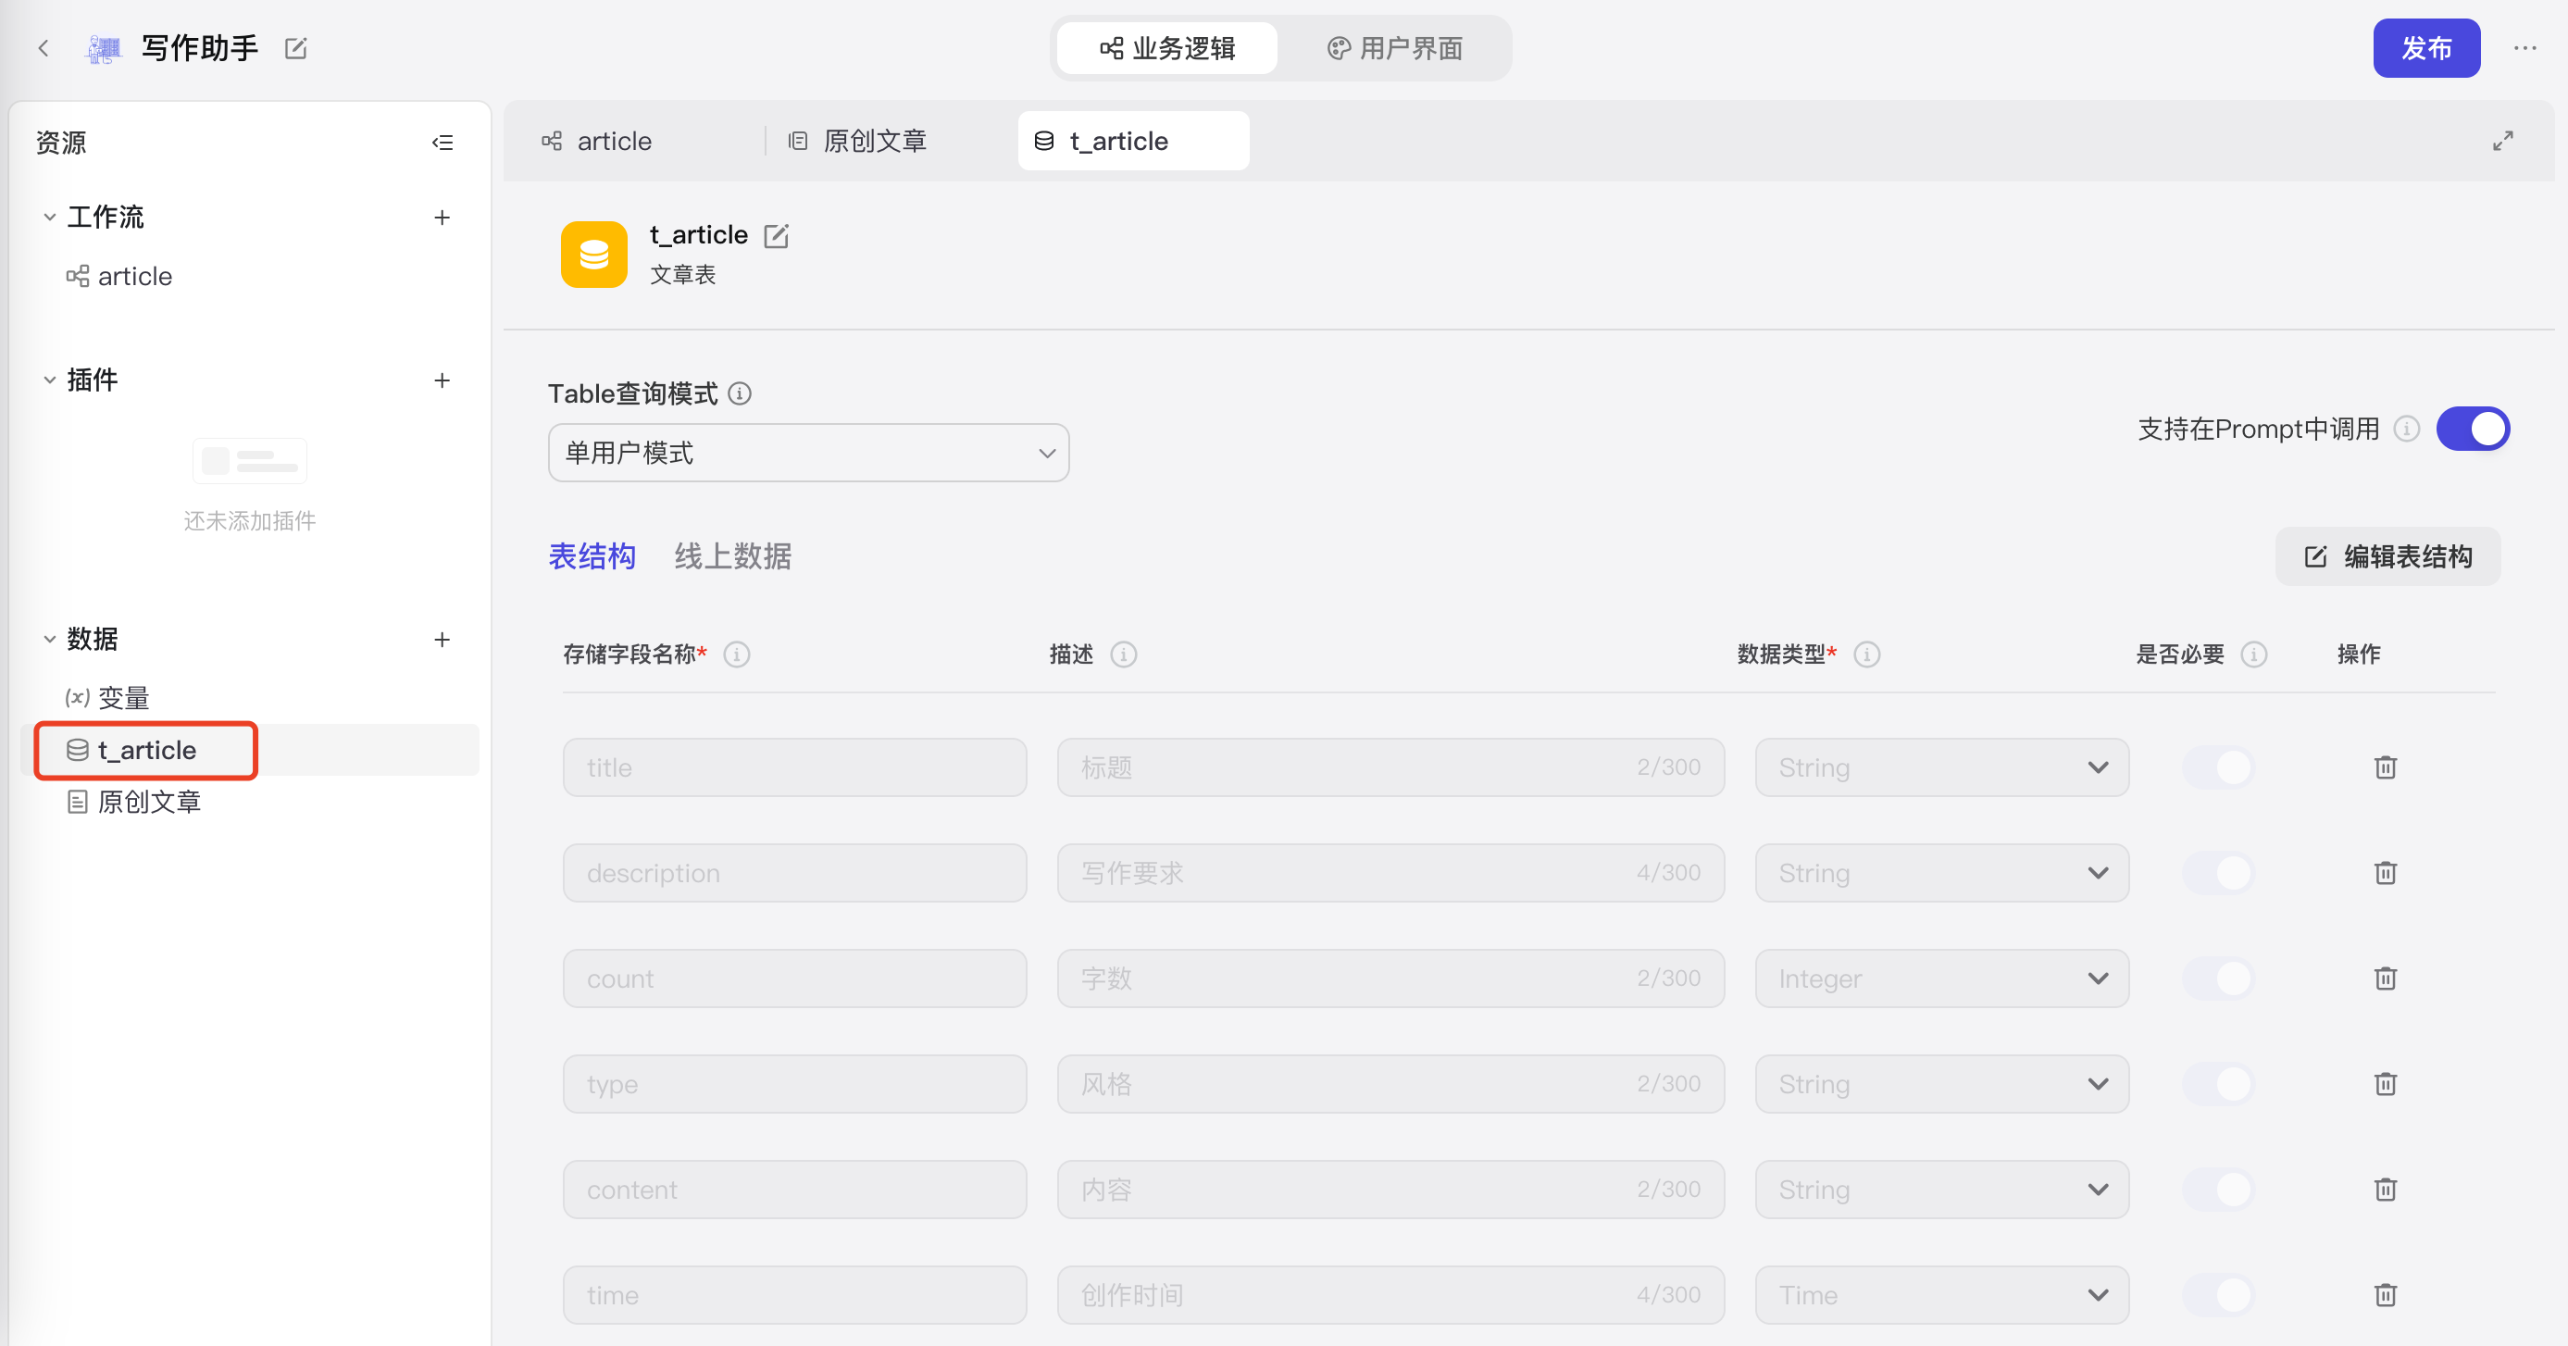Toggle required switch for count field

(2218, 978)
